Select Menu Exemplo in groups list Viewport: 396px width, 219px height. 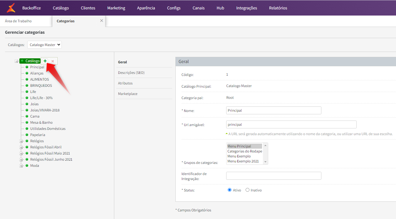tap(244, 156)
